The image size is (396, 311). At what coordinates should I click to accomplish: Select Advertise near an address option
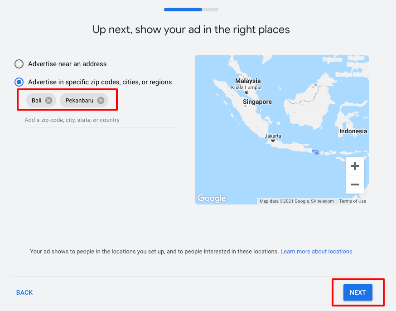(x=19, y=64)
